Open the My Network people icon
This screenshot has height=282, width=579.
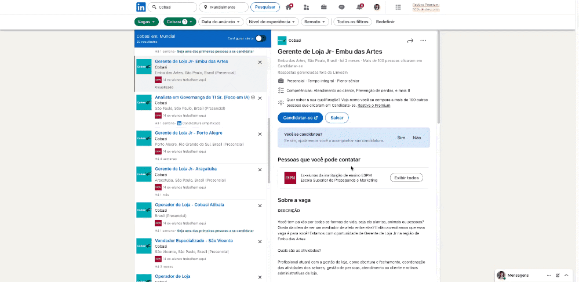(x=306, y=7)
